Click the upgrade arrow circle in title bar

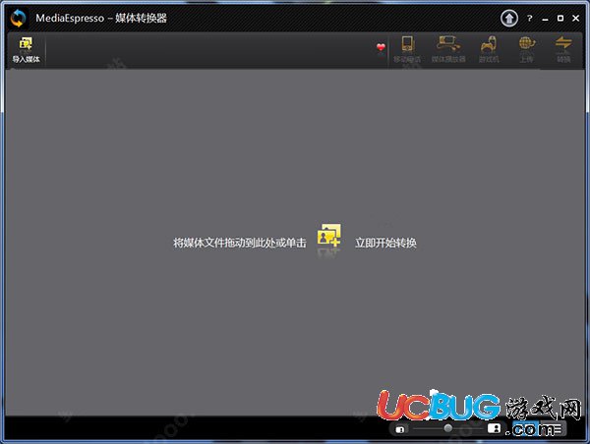[509, 18]
